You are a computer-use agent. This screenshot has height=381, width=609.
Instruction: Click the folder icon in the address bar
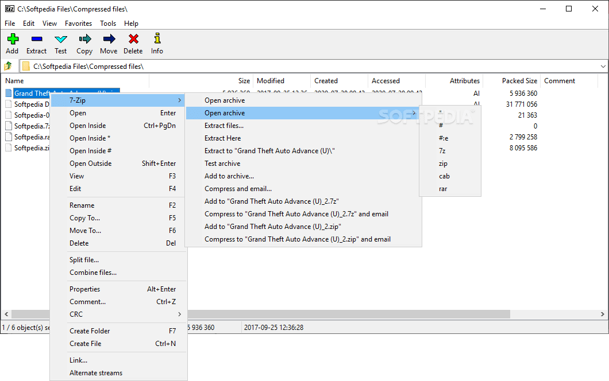[26, 67]
